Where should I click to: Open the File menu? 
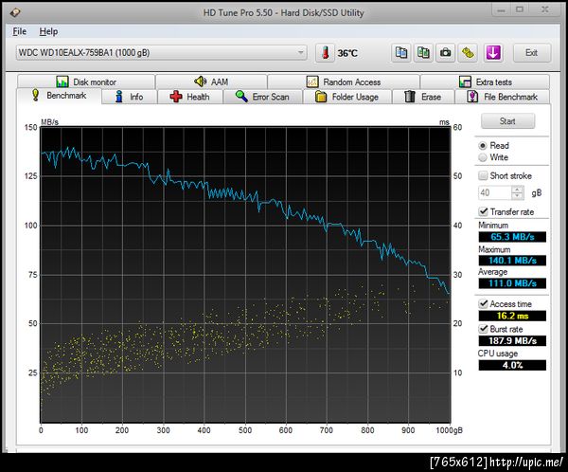(20, 31)
